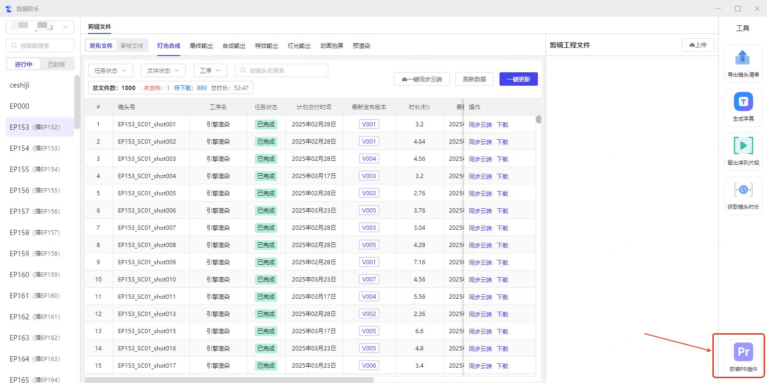Click the output sequence clips icon
Screen dimensions: 767x383
pyautogui.click(x=743, y=146)
